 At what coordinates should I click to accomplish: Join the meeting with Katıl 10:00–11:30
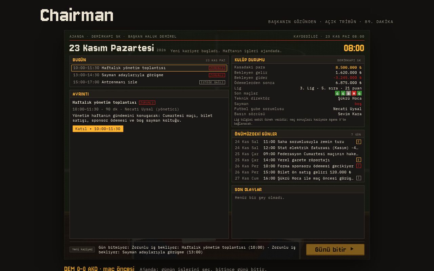pos(98,129)
